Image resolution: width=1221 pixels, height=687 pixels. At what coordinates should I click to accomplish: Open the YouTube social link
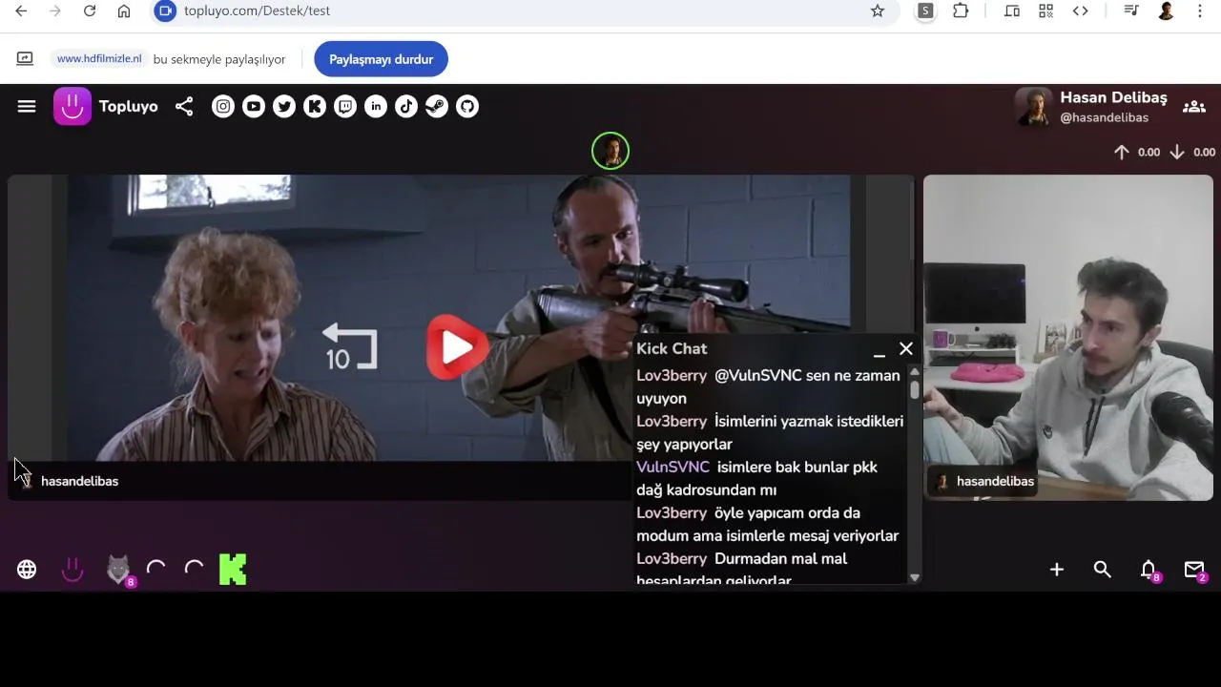coord(254,107)
